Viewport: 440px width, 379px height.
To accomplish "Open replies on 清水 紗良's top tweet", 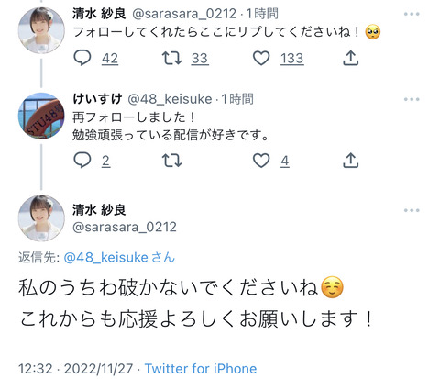I will [82, 58].
